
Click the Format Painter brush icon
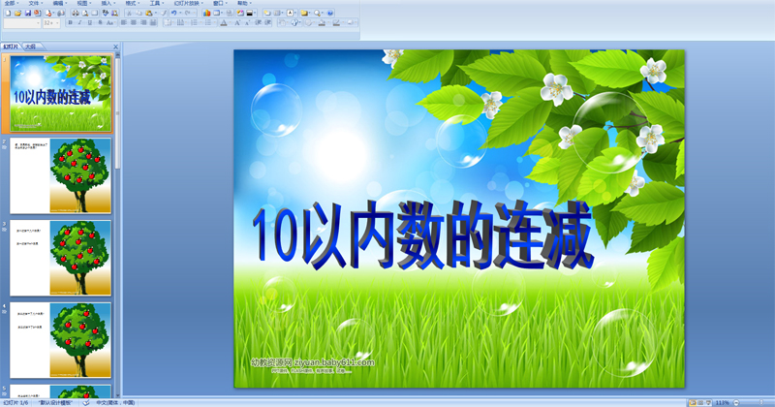[164, 14]
